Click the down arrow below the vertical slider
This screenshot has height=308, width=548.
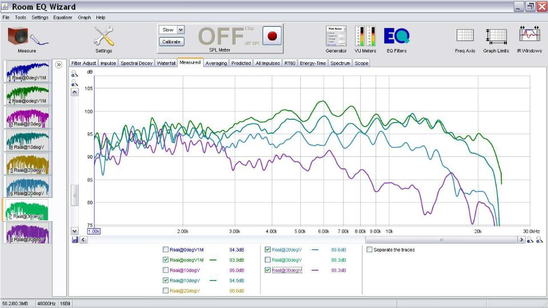tap(74, 231)
